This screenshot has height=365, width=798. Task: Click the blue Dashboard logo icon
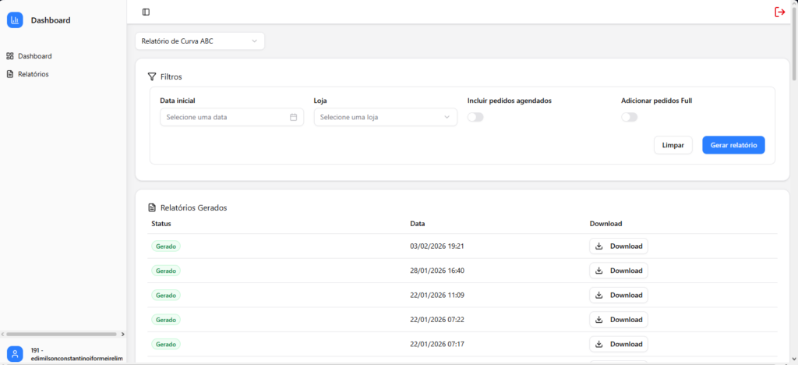pos(15,20)
